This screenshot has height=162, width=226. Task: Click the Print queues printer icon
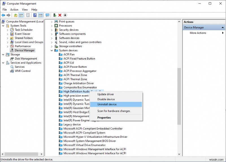[x=56, y=21]
